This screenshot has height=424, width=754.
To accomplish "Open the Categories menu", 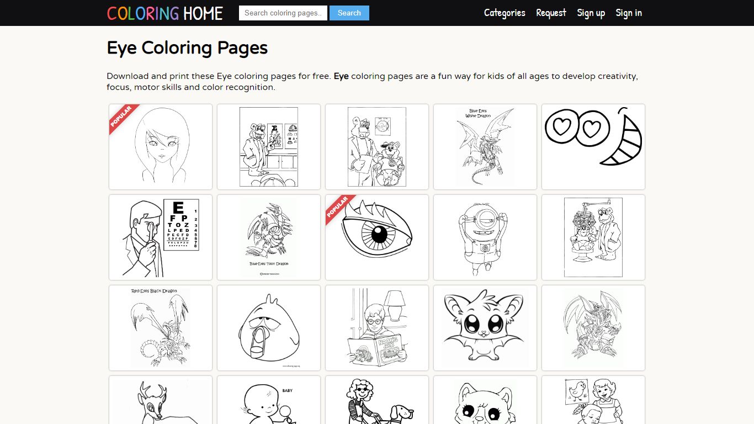I will coord(505,13).
